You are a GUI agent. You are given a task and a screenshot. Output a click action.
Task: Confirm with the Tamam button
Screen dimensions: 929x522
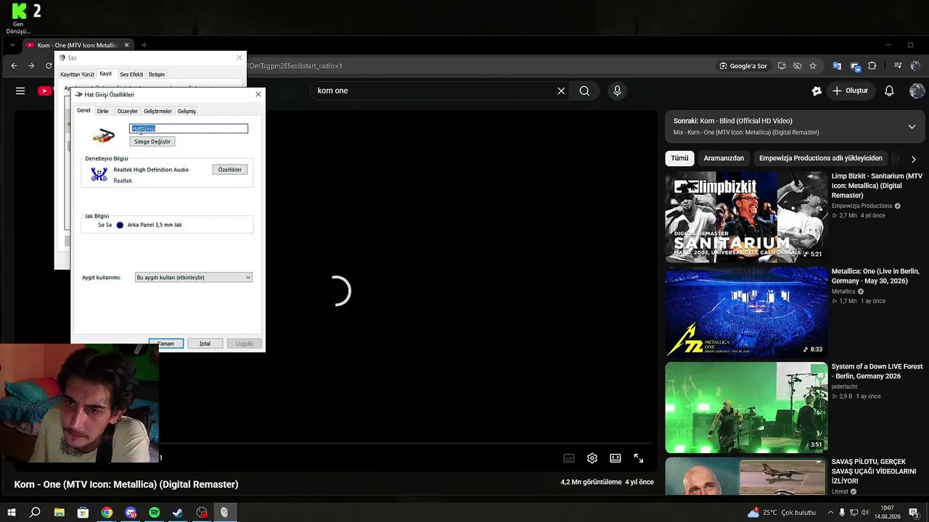[166, 344]
